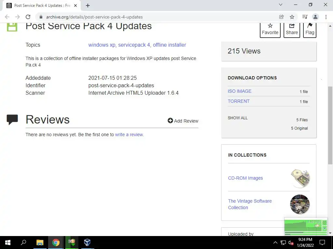333x249 pixels.
Task: Open the CD-ROM Images collection link
Action: (246, 178)
